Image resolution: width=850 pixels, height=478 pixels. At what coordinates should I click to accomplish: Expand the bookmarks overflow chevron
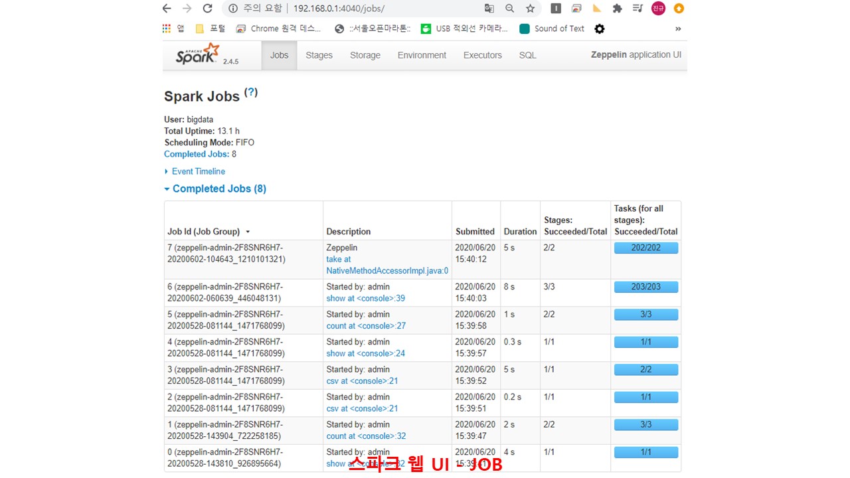678,29
